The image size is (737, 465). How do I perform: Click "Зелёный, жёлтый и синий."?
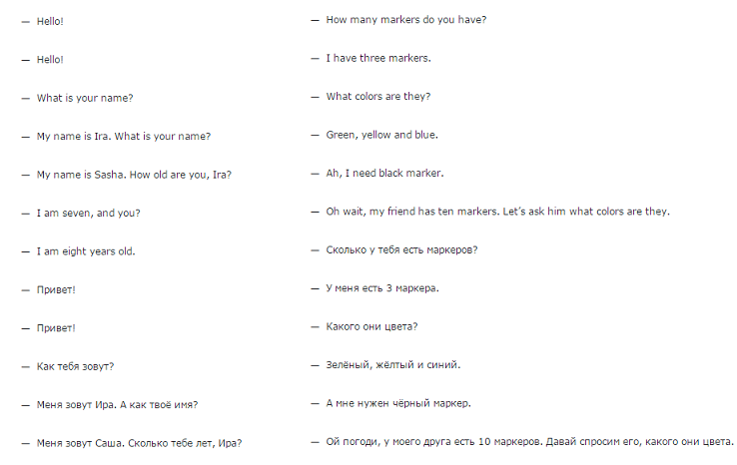tap(393, 365)
